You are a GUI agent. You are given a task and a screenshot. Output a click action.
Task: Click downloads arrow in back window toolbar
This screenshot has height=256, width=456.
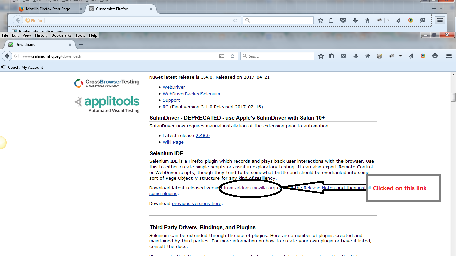[355, 20]
